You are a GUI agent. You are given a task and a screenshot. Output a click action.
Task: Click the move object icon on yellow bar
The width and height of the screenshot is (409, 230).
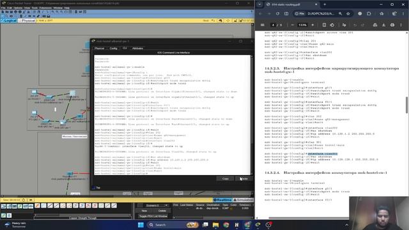(x=228, y=20)
